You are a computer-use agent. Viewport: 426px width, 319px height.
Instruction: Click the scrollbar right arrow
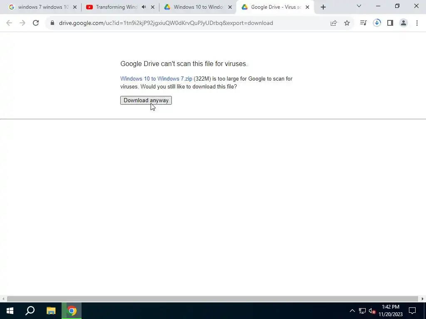(x=423, y=299)
